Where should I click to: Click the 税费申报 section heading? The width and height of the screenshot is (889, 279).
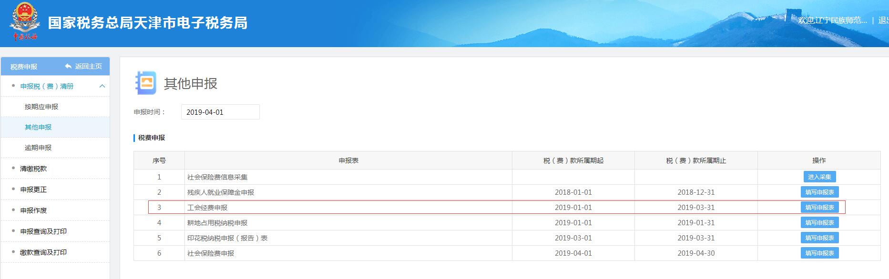[152, 138]
